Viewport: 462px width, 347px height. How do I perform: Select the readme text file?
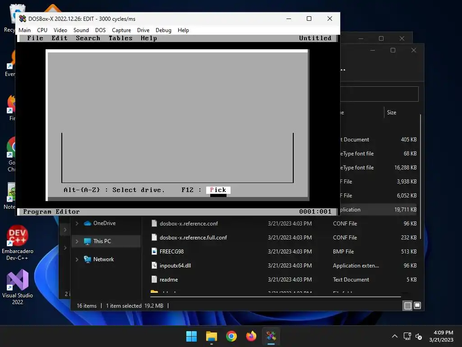coord(169,279)
